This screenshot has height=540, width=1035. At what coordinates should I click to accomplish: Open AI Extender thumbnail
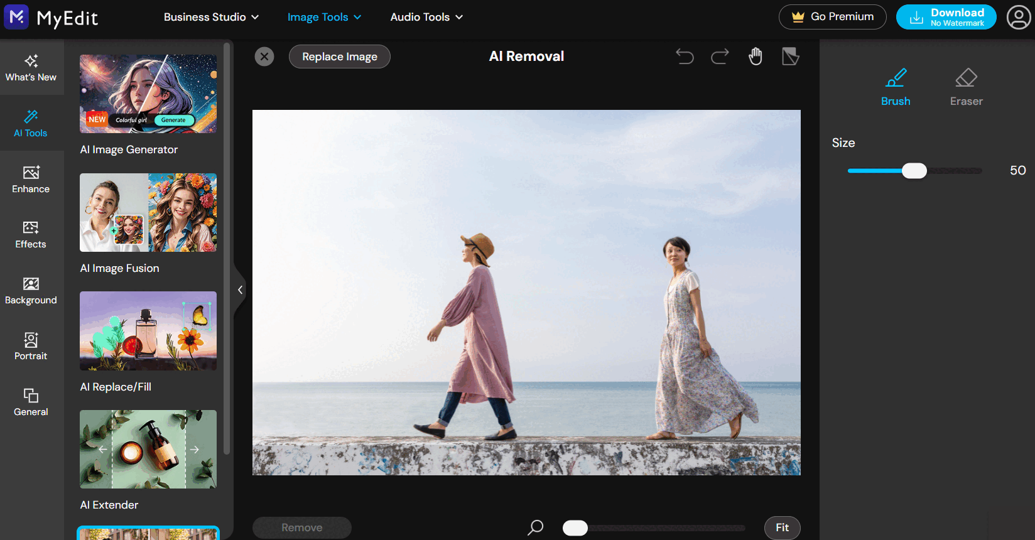click(148, 449)
